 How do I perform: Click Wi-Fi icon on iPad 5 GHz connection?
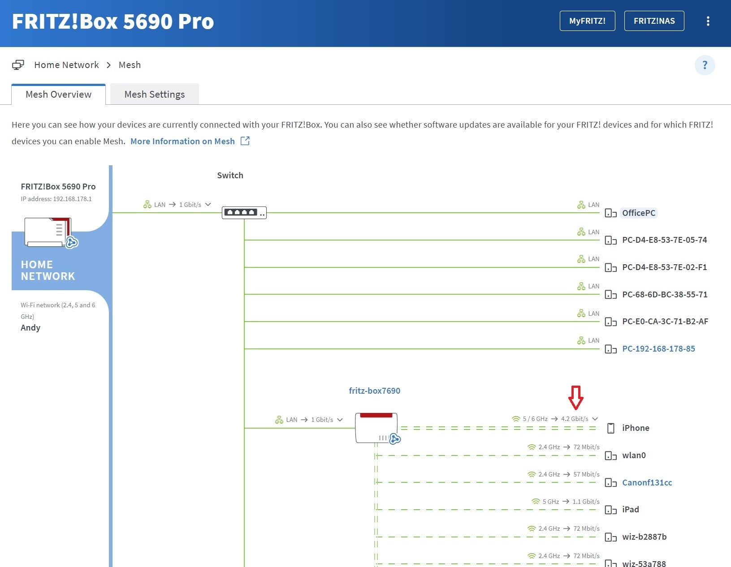tap(536, 502)
